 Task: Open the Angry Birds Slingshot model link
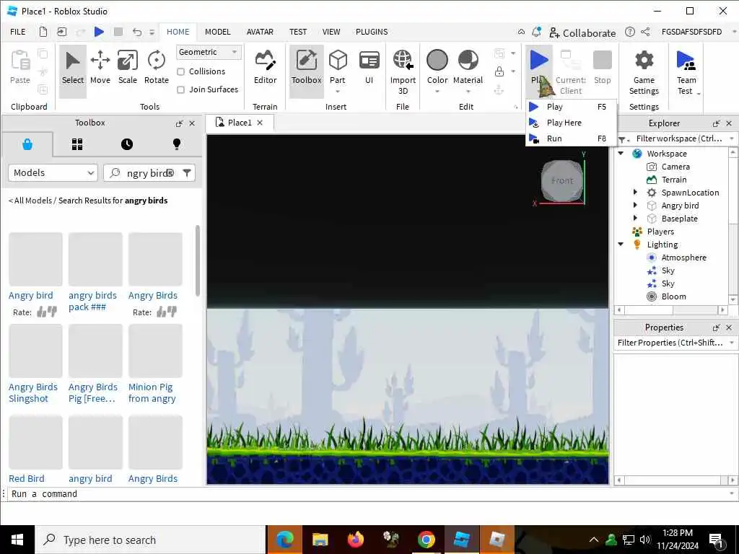(33, 392)
